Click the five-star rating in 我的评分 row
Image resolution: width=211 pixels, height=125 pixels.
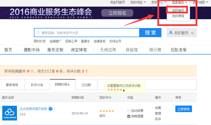tap(107, 111)
